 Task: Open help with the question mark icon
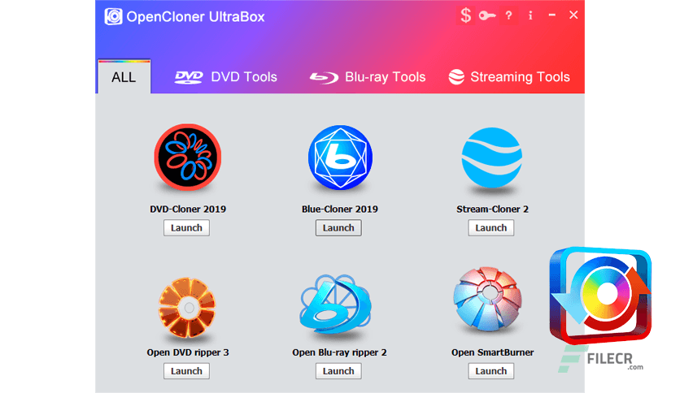click(508, 15)
